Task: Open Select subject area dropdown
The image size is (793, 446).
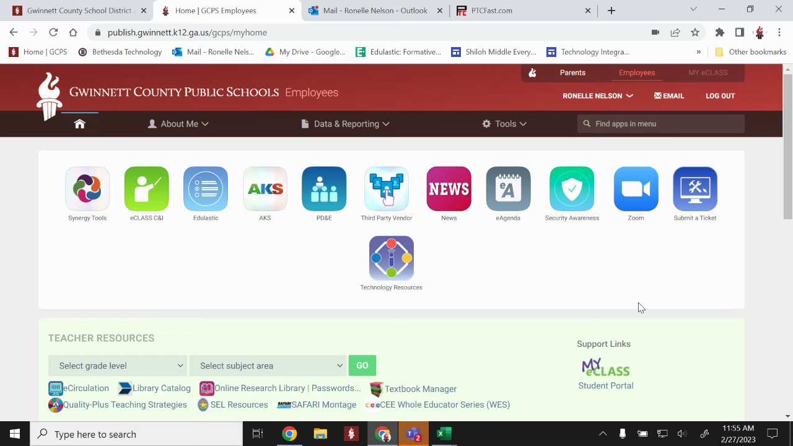Action: [268, 365]
